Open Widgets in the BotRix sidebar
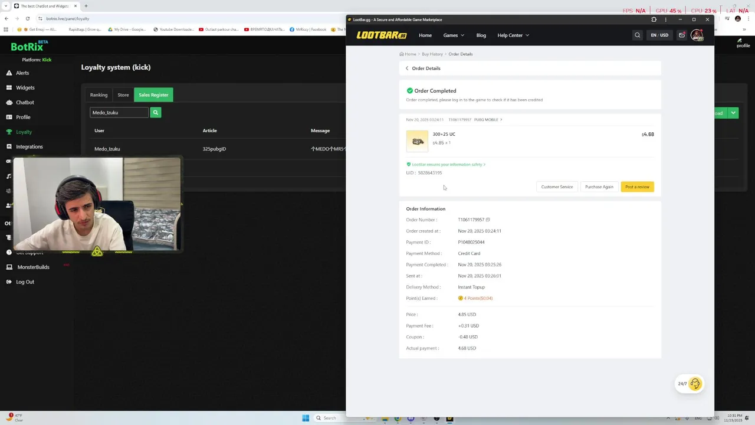 coord(20,87)
